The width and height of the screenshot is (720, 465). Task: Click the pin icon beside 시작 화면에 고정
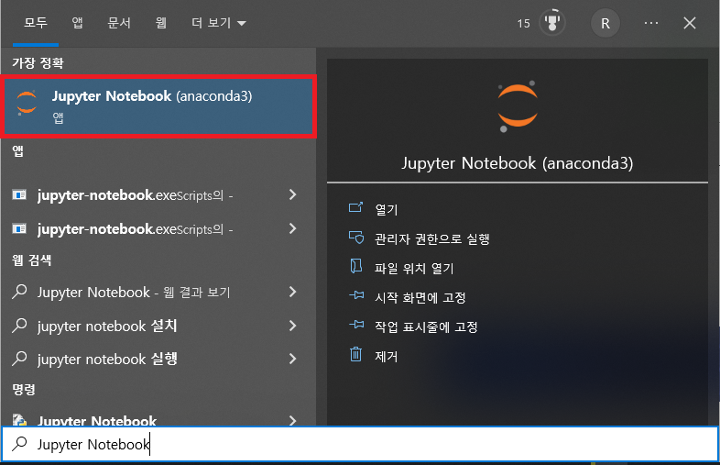[x=356, y=296]
